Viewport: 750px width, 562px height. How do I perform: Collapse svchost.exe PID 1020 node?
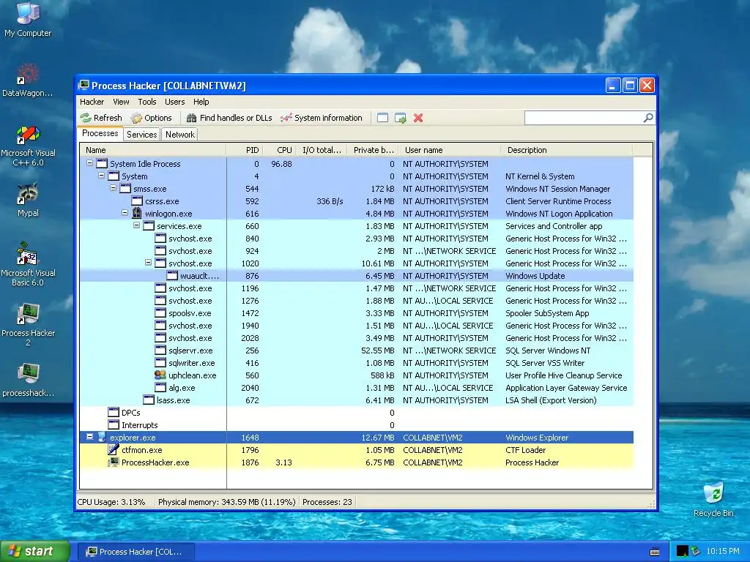pos(148,263)
